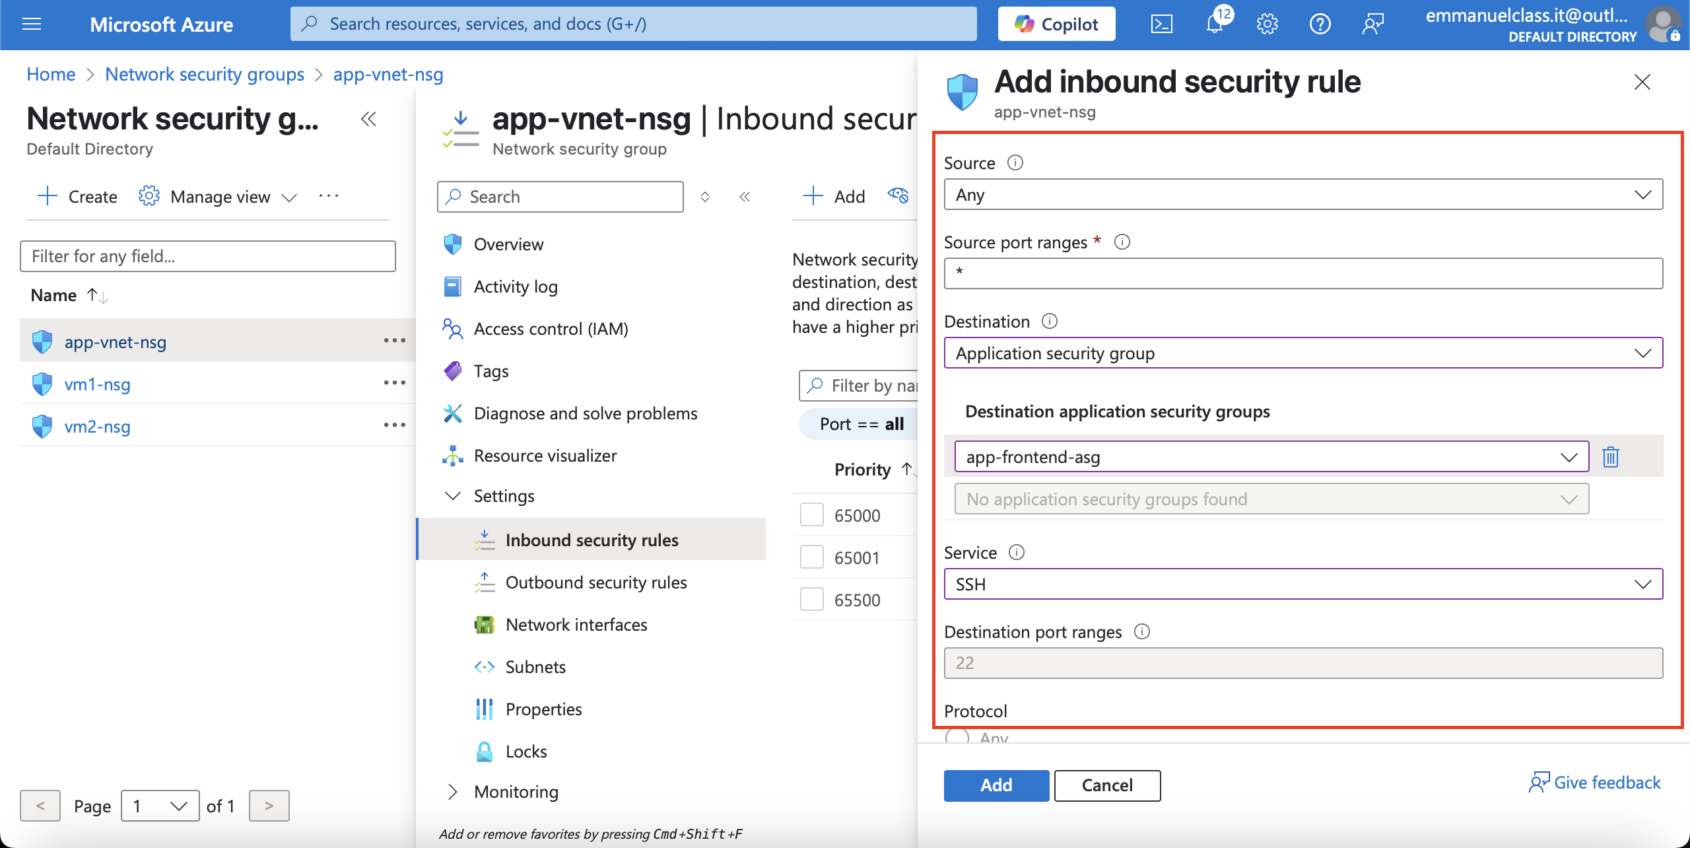Open the Source dropdown showing Any
Image resolution: width=1690 pixels, height=848 pixels.
(1303, 195)
